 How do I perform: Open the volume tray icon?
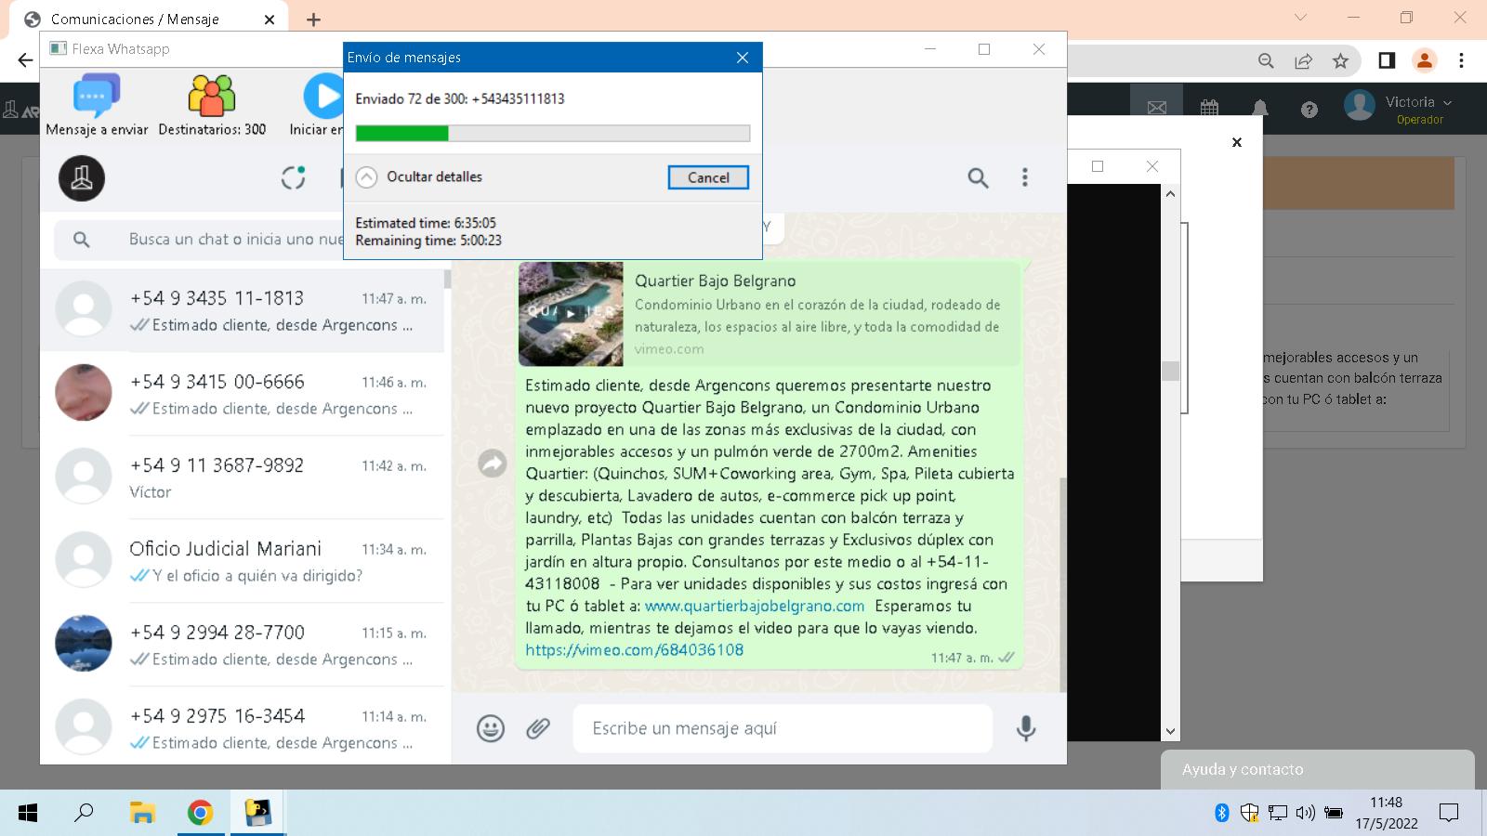pos(1306,814)
